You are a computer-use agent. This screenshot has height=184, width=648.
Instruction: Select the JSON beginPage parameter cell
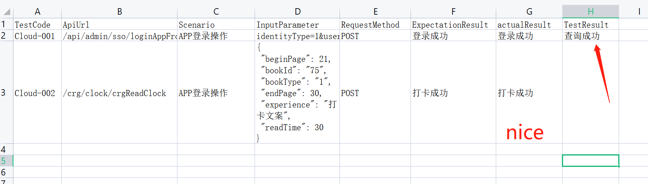coord(297,93)
